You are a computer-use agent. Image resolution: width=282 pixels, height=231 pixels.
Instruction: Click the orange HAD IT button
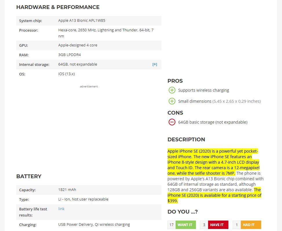point(251,225)
